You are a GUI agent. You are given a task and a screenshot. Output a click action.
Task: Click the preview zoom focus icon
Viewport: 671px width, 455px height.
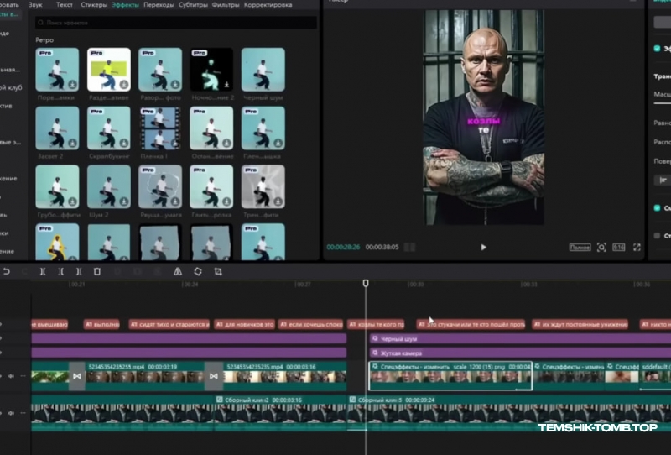pos(601,247)
